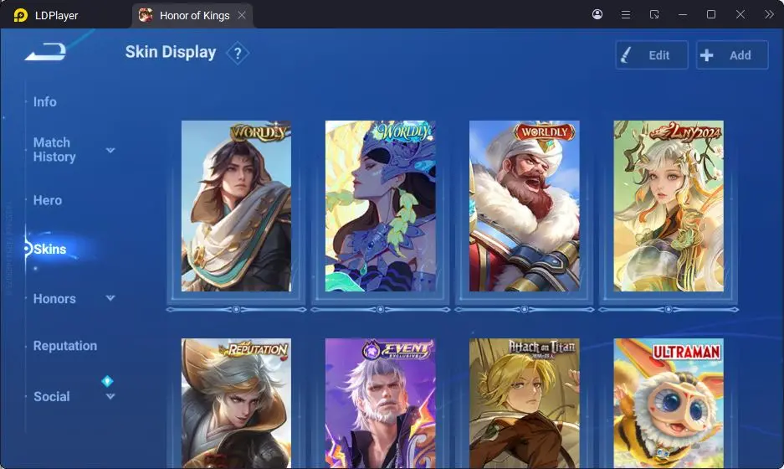Screen dimensions: 784x469
Task: Select the Worldly masked woman skin card
Action: 380,206
